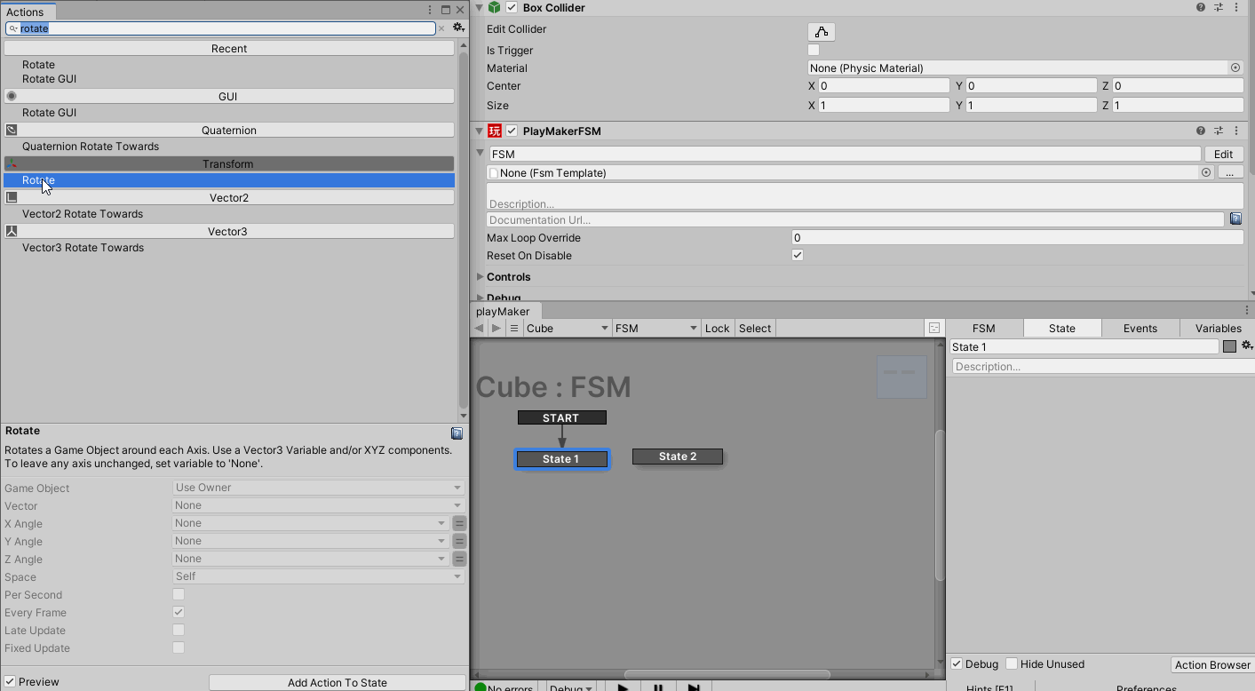Go back to previous FSM arrow
Screen dimensions: 1255x691
[x=479, y=328]
